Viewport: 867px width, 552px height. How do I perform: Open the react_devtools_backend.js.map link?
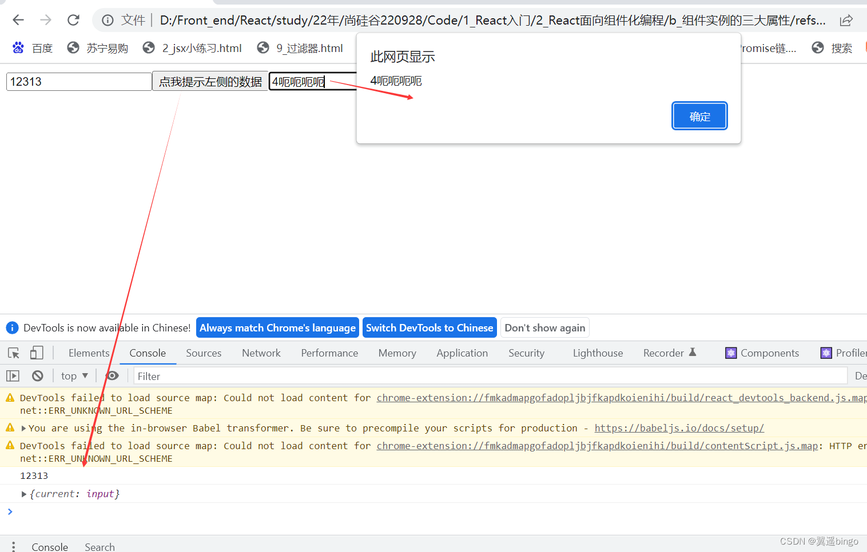pos(622,398)
